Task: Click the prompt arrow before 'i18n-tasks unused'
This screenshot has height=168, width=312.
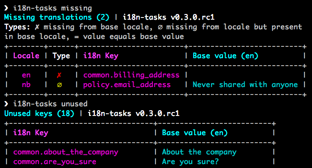Action: (6, 104)
